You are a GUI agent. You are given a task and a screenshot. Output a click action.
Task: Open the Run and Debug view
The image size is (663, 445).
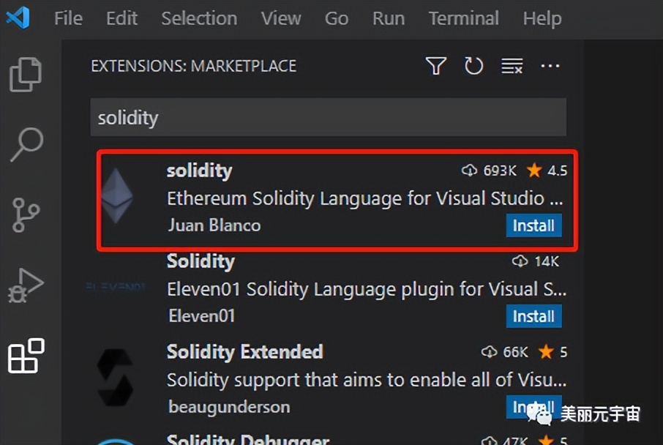click(x=26, y=285)
